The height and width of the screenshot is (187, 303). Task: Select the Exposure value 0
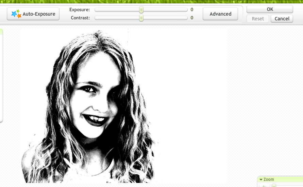(192, 10)
